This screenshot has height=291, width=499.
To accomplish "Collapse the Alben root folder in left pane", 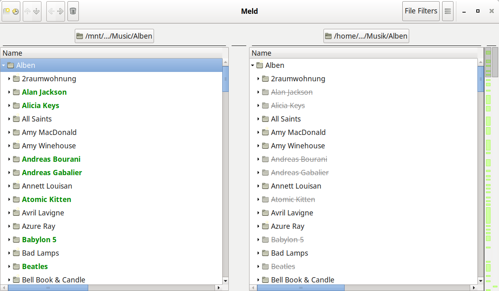I will tap(4, 65).
